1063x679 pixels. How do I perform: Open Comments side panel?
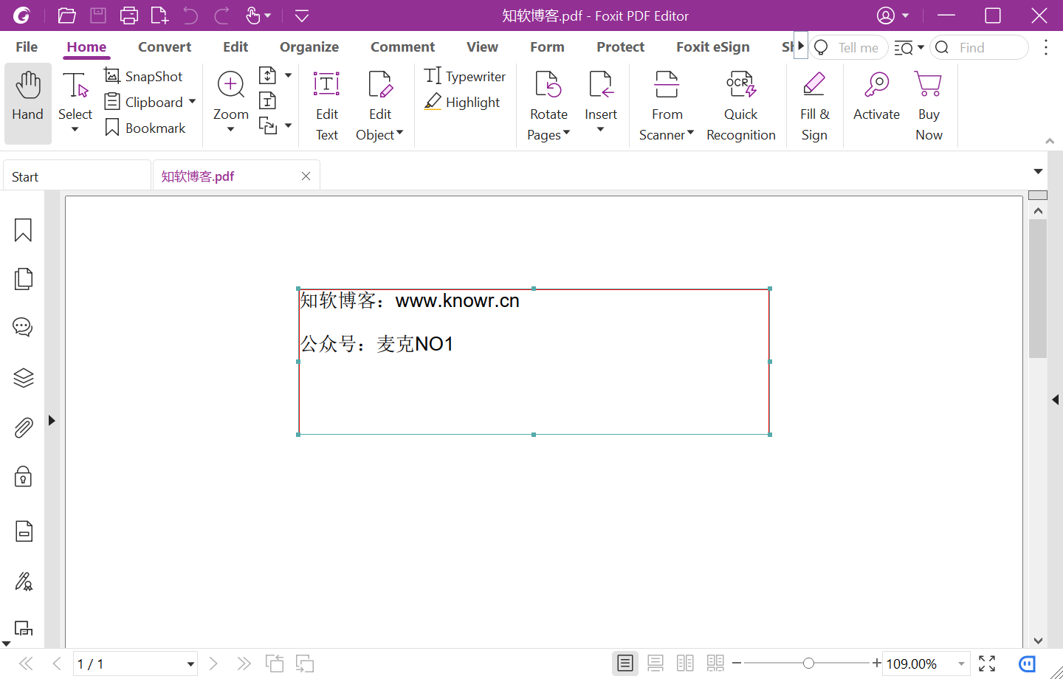(23, 327)
